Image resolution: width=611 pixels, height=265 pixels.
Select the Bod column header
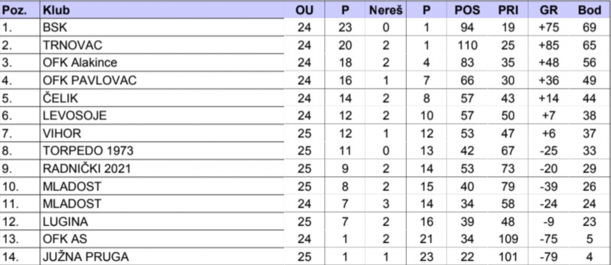click(x=589, y=10)
